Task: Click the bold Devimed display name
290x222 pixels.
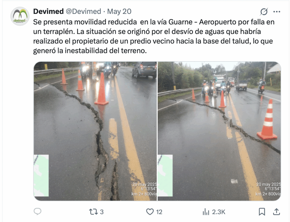Action: (x=48, y=12)
